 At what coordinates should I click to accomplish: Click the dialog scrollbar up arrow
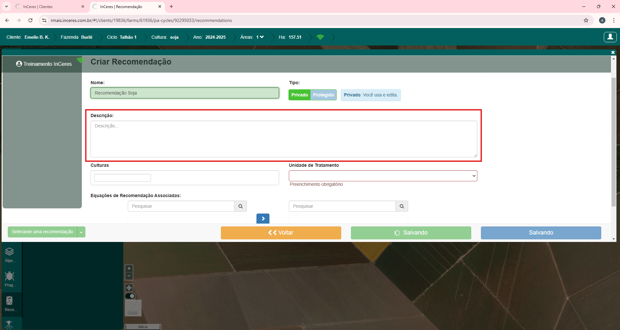pos(614,59)
